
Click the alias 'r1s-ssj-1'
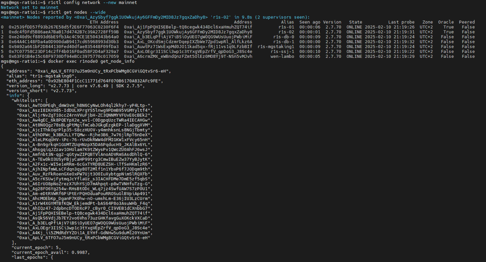click(x=282, y=51)
